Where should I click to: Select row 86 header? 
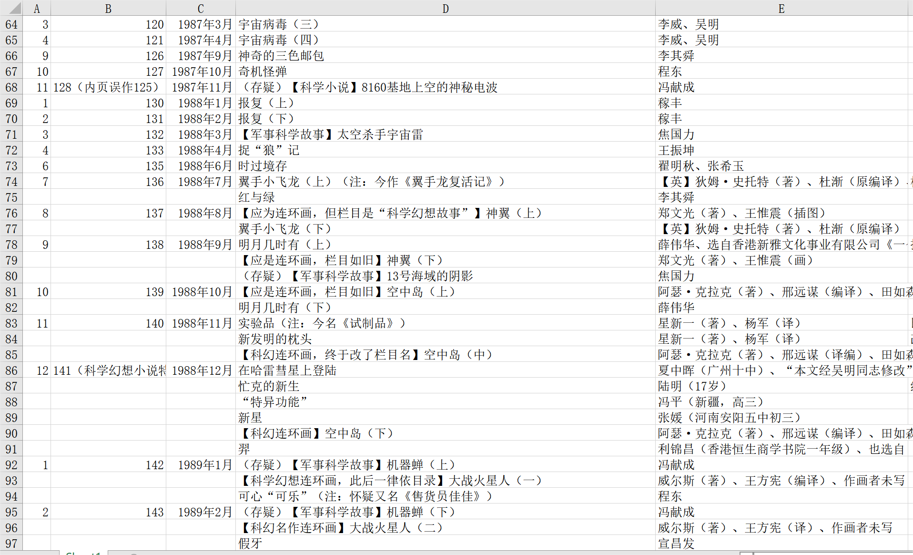point(11,370)
